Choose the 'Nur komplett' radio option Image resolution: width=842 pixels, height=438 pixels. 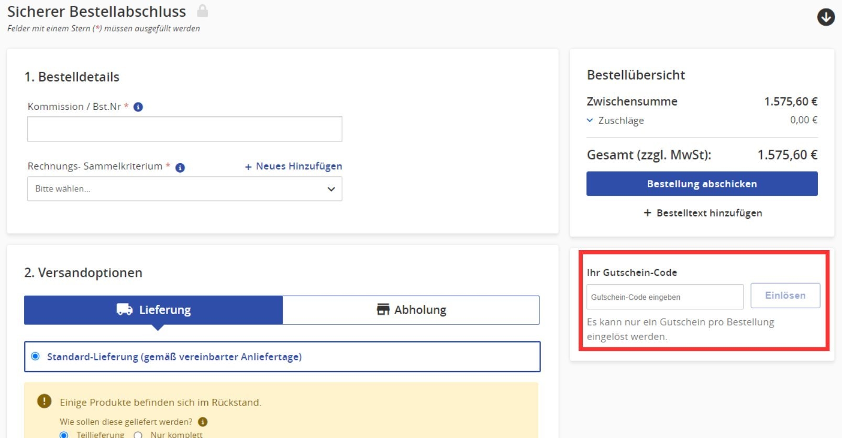(x=138, y=435)
